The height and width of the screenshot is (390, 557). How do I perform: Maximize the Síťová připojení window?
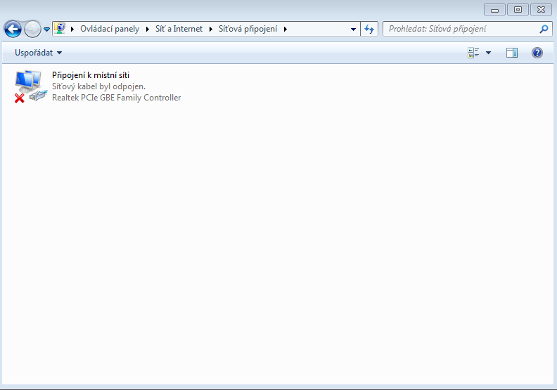518,10
